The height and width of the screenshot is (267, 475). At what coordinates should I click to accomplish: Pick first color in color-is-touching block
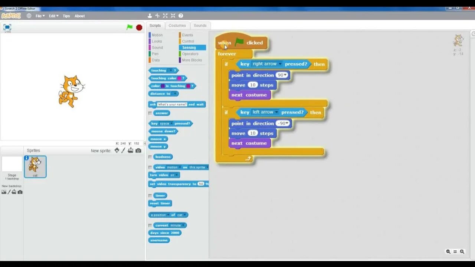[163, 86]
